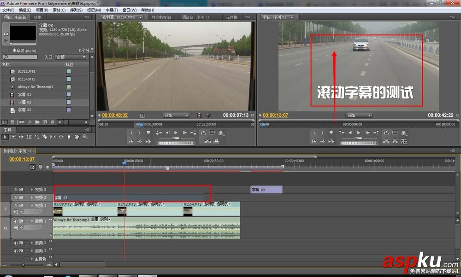Open the 序列(S) menu

[76, 10]
